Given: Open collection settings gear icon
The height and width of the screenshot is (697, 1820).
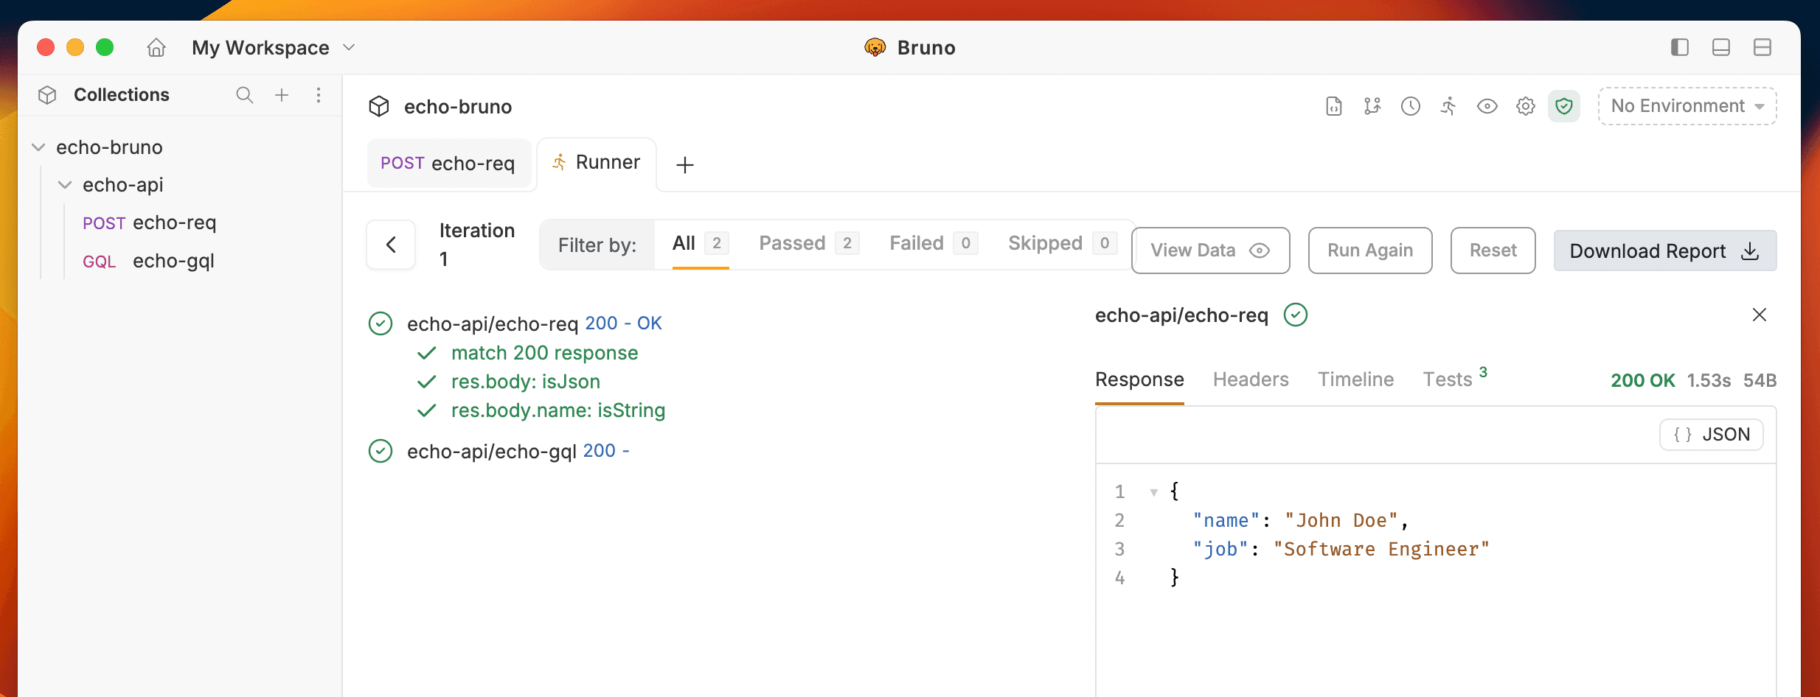Looking at the screenshot, I should [1525, 106].
